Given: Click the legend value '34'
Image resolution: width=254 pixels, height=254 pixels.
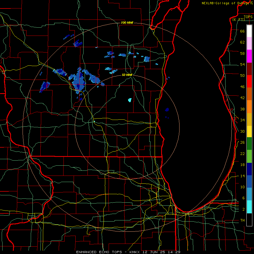Looking at the screenshot, I should click(242, 120).
